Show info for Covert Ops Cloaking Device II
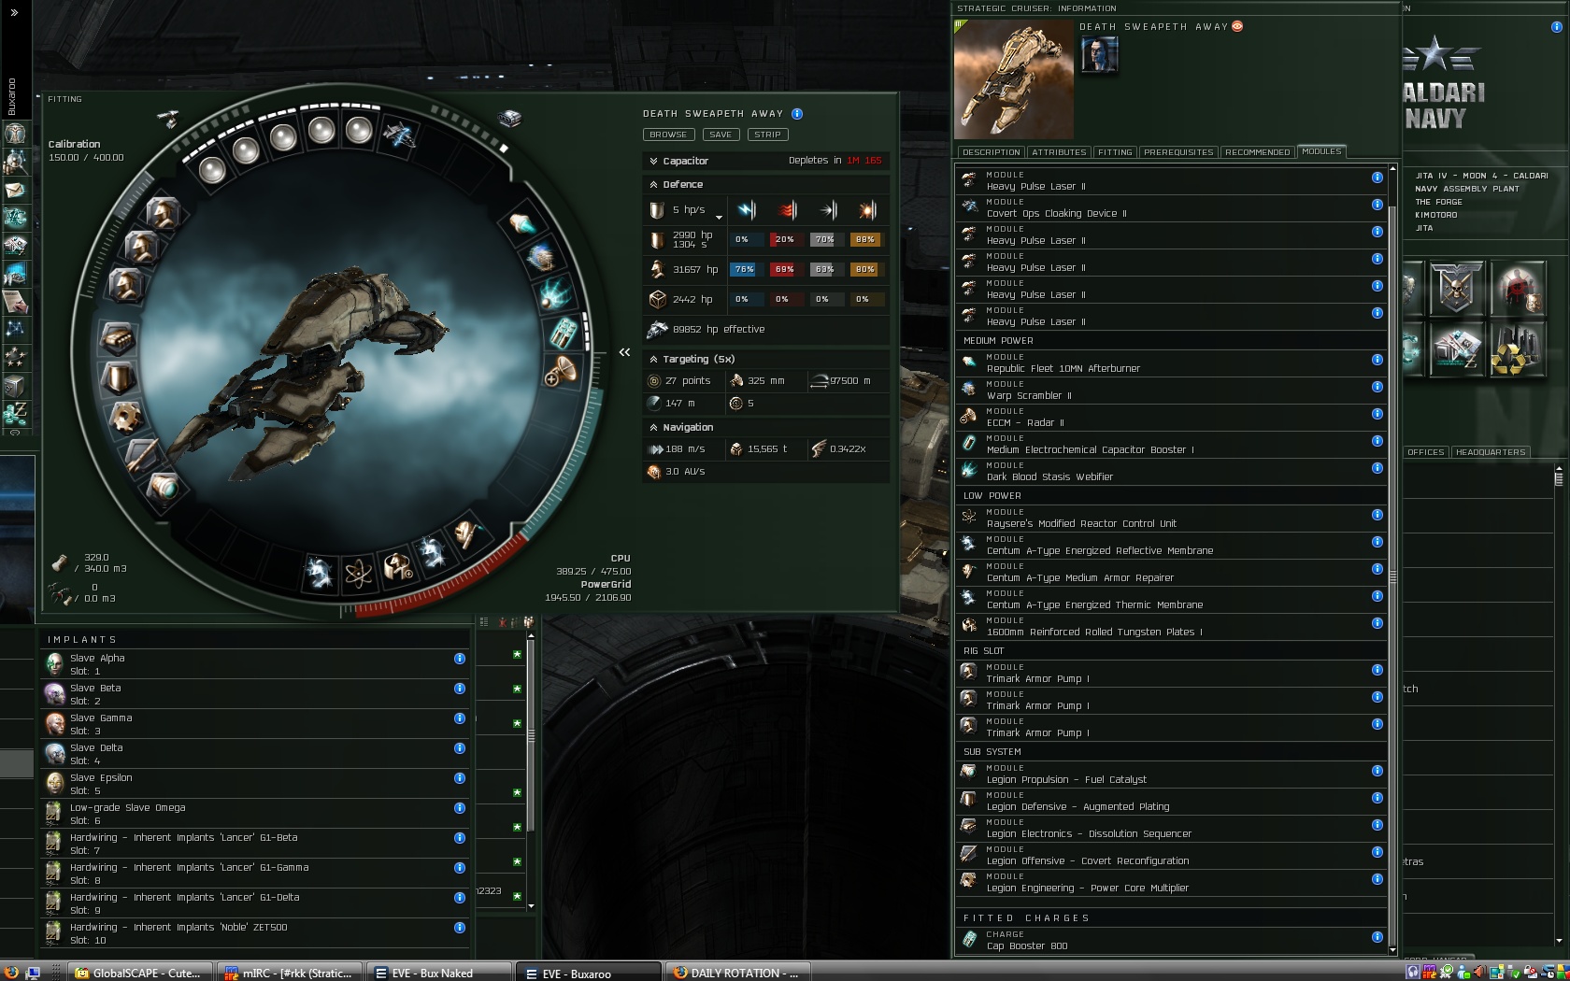The width and height of the screenshot is (1570, 981). (1377, 205)
